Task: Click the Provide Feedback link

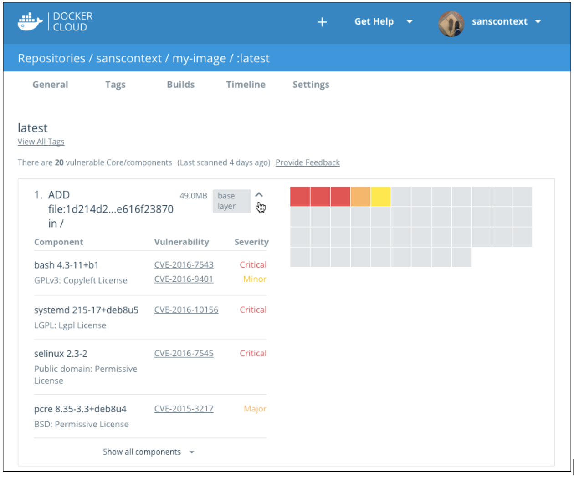Action: (307, 162)
